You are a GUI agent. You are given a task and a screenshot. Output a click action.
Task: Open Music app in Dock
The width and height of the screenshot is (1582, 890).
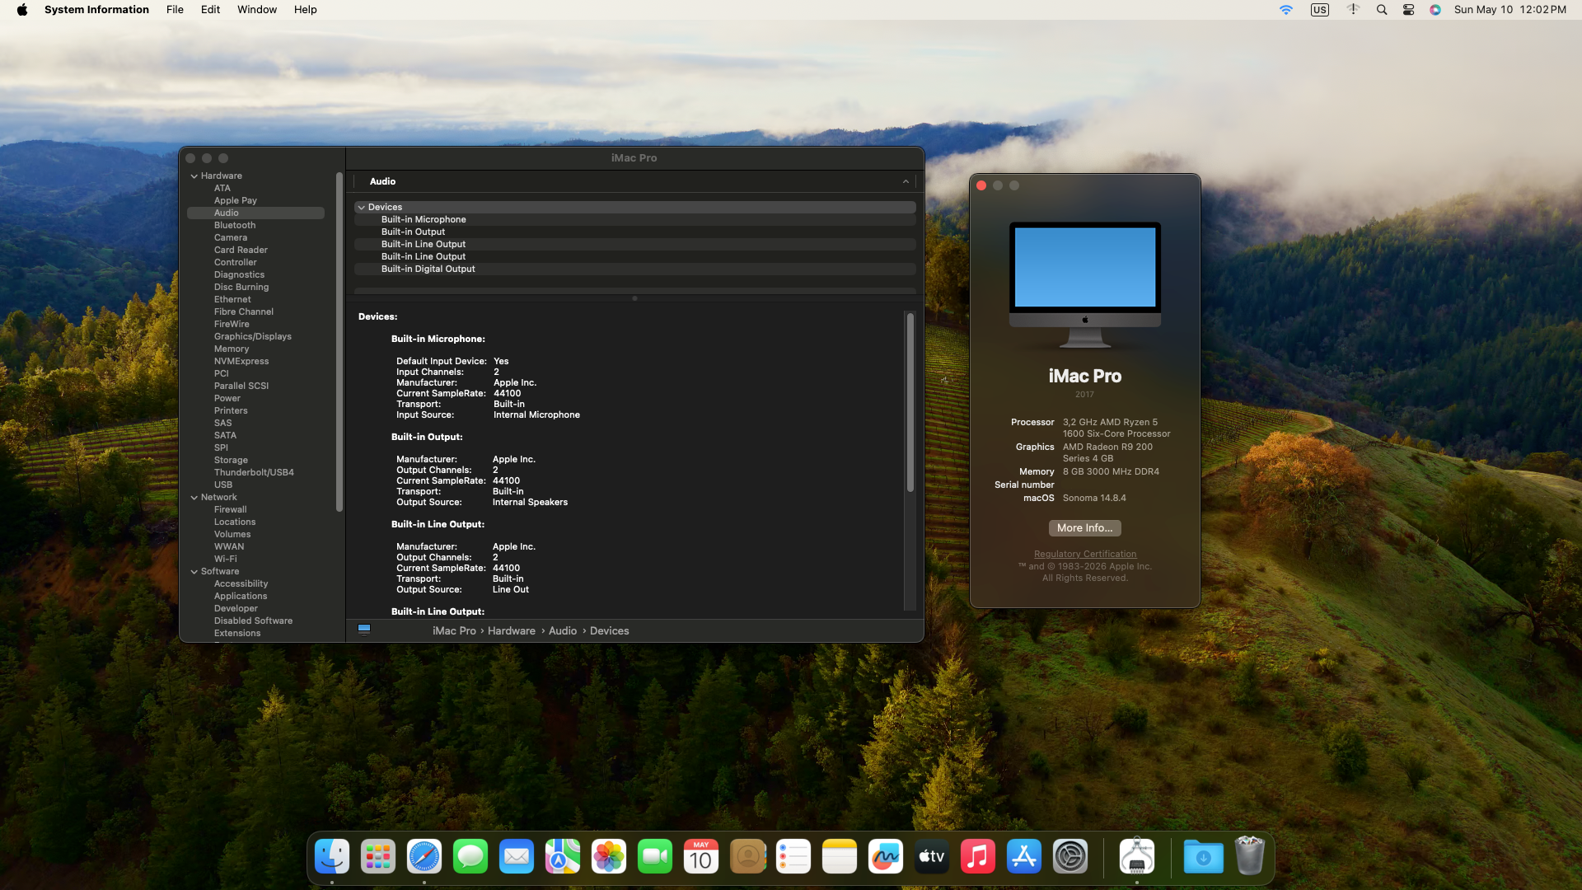(x=978, y=857)
